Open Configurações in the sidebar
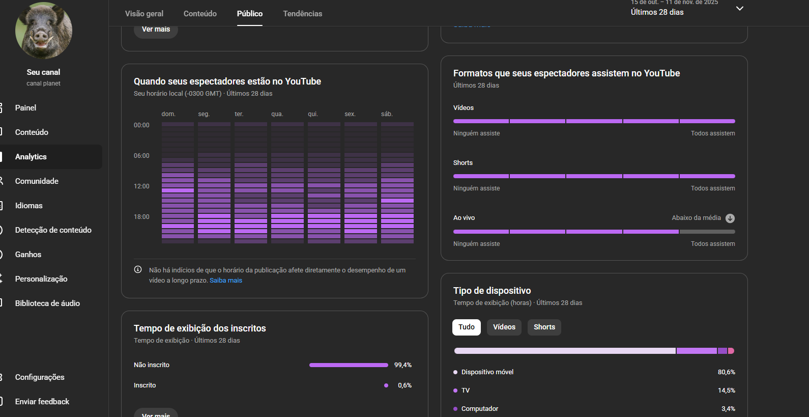809x417 pixels. pos(40,377)
